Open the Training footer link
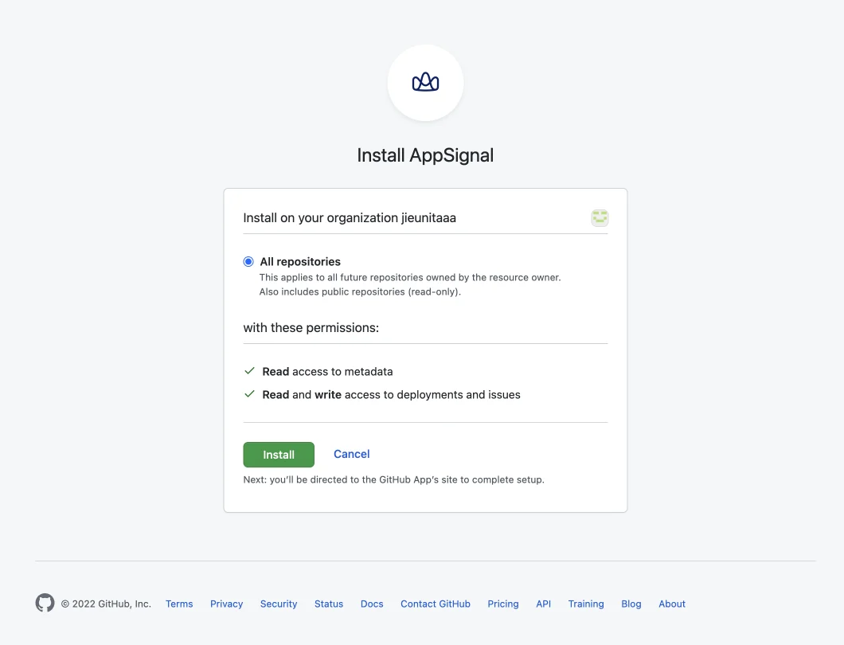Screen dimensions: 844x645 click(x=586, y=604)
